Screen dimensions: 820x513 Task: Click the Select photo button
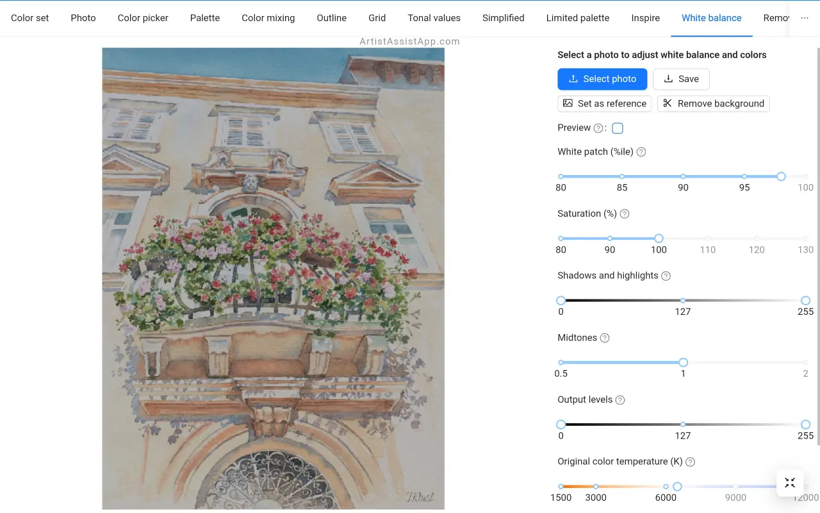click(602, 79)
